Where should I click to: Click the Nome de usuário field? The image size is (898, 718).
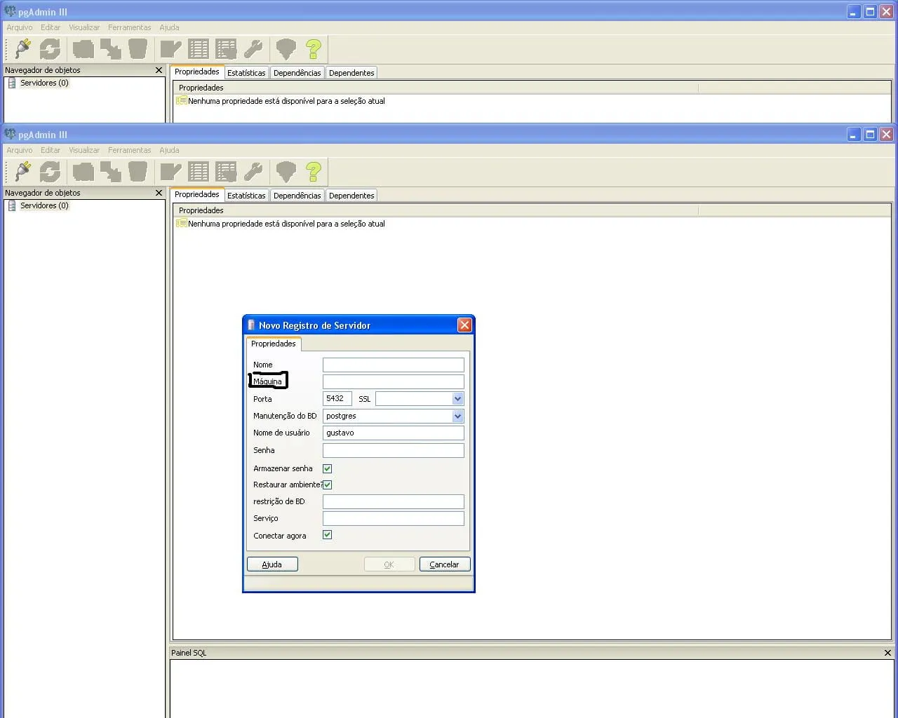(x=394, y=433)
